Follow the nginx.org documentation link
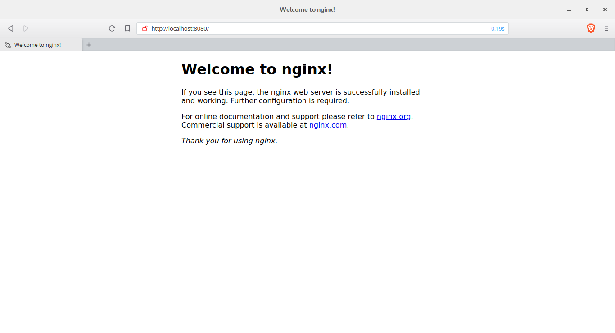This screenshot has height=333, width=615. (x=393, y=116)
